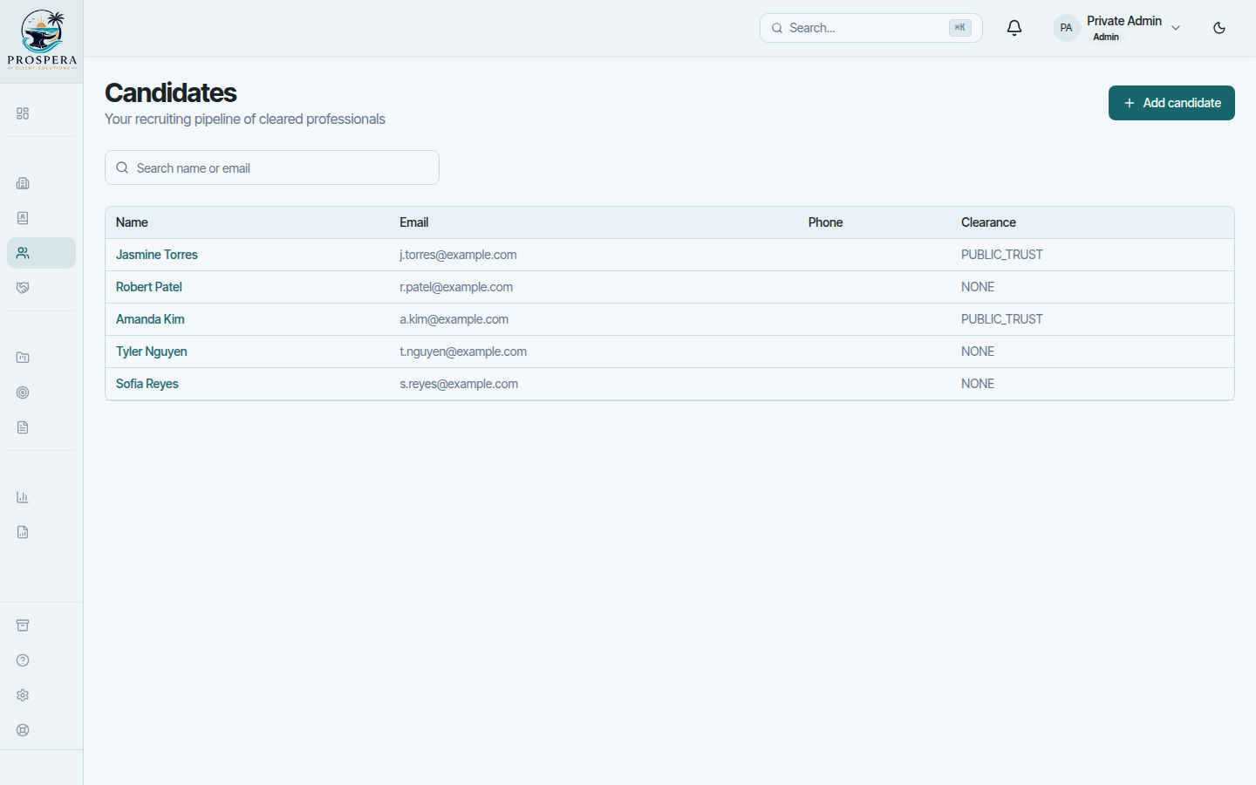
Task: Open the settings gear sidebar icon
Action: point(23,695)
